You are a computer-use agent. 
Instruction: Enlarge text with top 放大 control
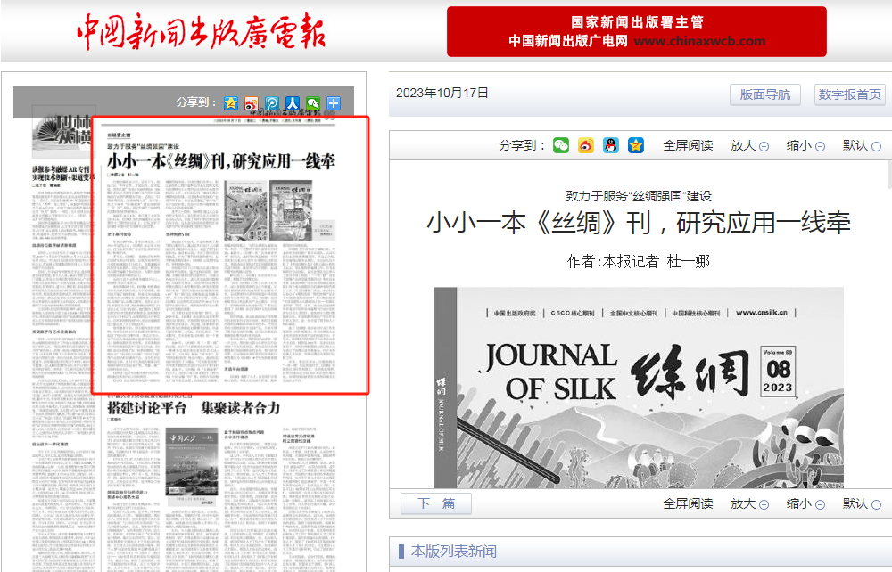click(x=749, y=145)
